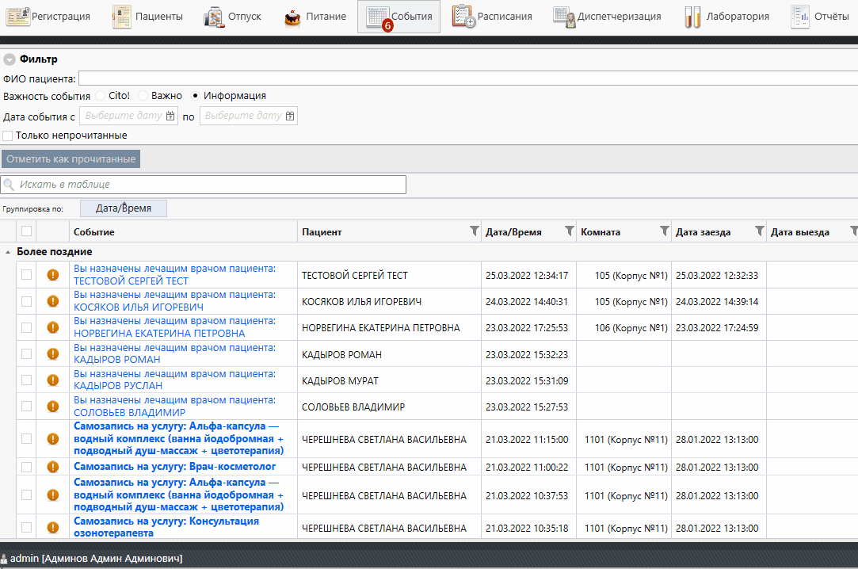Collapse the Фильтр panel
The image size is (858, 569).
(x=10, y=59)
